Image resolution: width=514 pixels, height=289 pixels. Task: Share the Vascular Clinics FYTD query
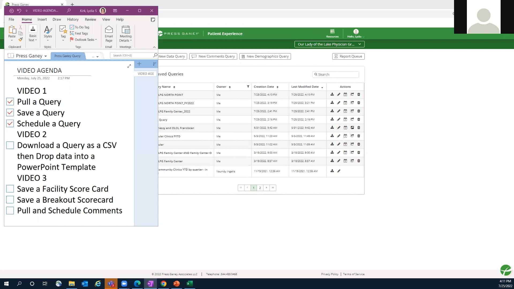click(352, 136)
